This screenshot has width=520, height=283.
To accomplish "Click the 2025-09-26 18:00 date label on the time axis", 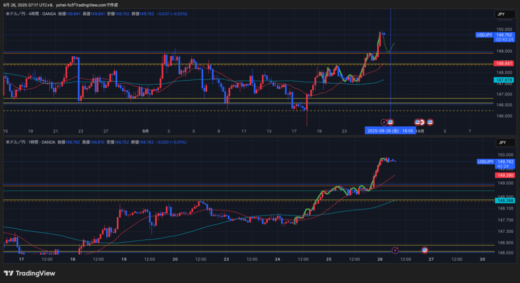I will (x=390, y=130).
